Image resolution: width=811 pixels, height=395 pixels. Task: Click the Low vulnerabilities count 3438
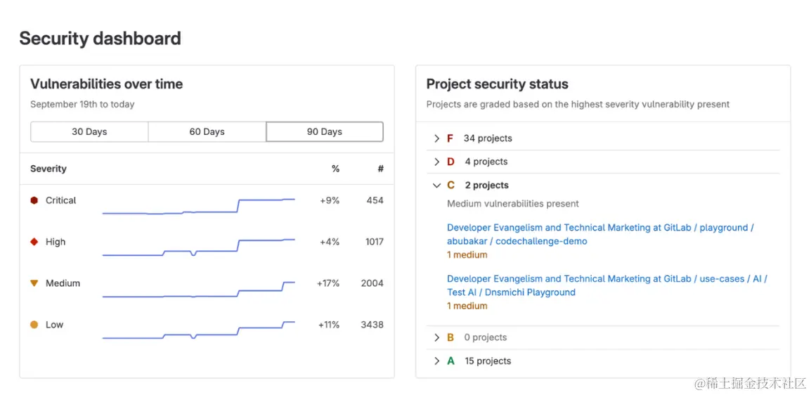coord(372,325)
